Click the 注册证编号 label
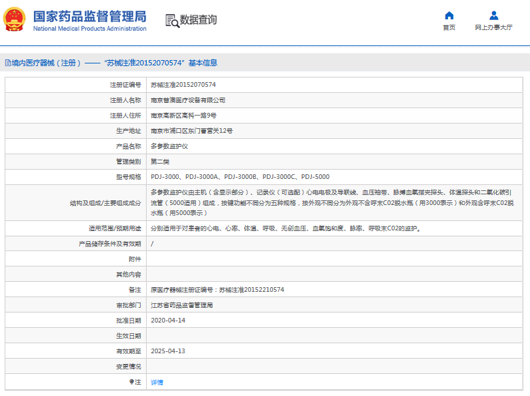This screenshot has height=396, width=530. pos(125,85)
